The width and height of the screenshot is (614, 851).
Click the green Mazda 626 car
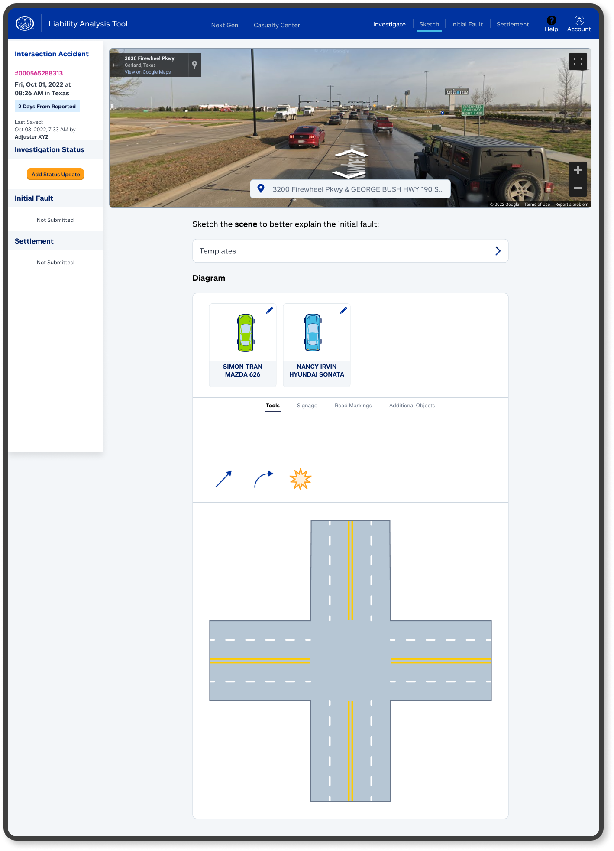tap(246, 333)
